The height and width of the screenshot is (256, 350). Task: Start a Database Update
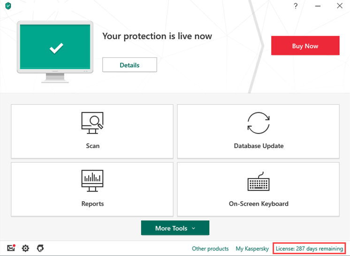click(258, 131)
